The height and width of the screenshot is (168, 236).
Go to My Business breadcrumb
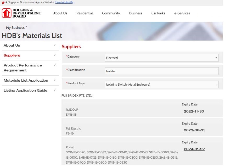pyautogui.click(x=15, y=28)
